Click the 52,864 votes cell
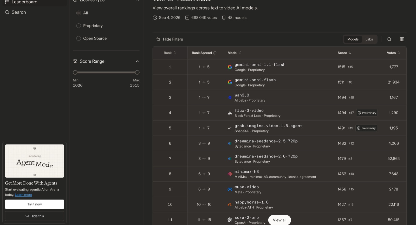The width and height of the screenshot is (416, 225). point(394,159)
